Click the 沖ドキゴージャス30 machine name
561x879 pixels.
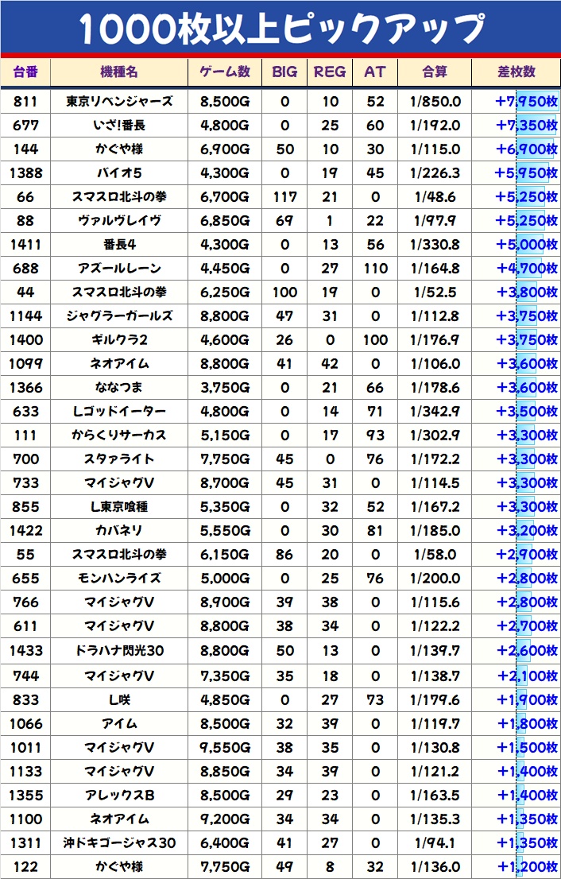(x=119, y=842)
